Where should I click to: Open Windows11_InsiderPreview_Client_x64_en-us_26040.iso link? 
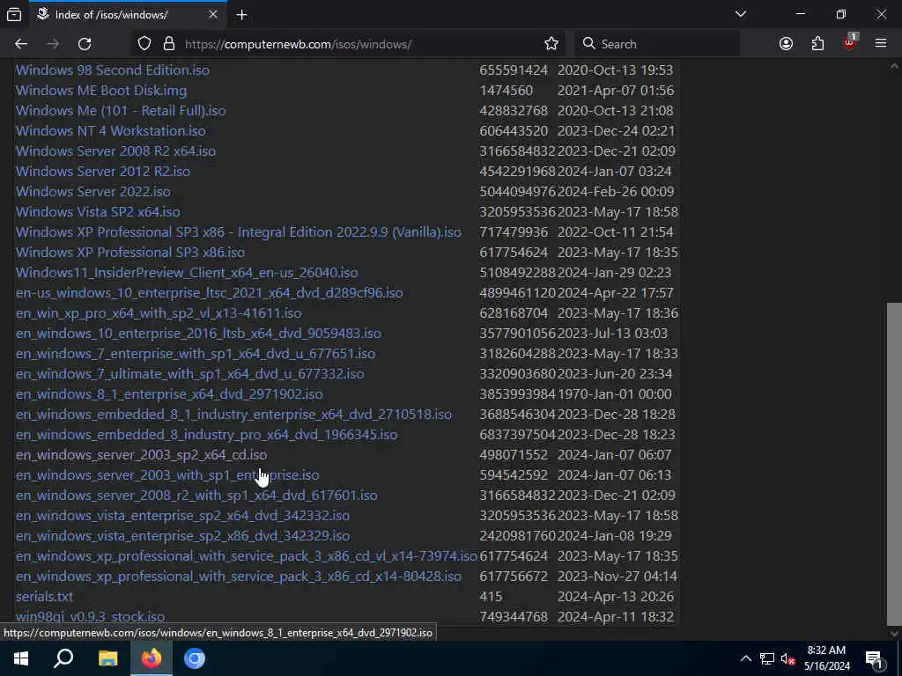click(x=187, y=273)
